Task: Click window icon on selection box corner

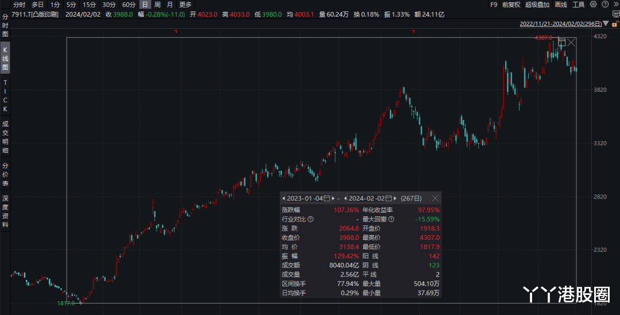Action: (561, 42)
